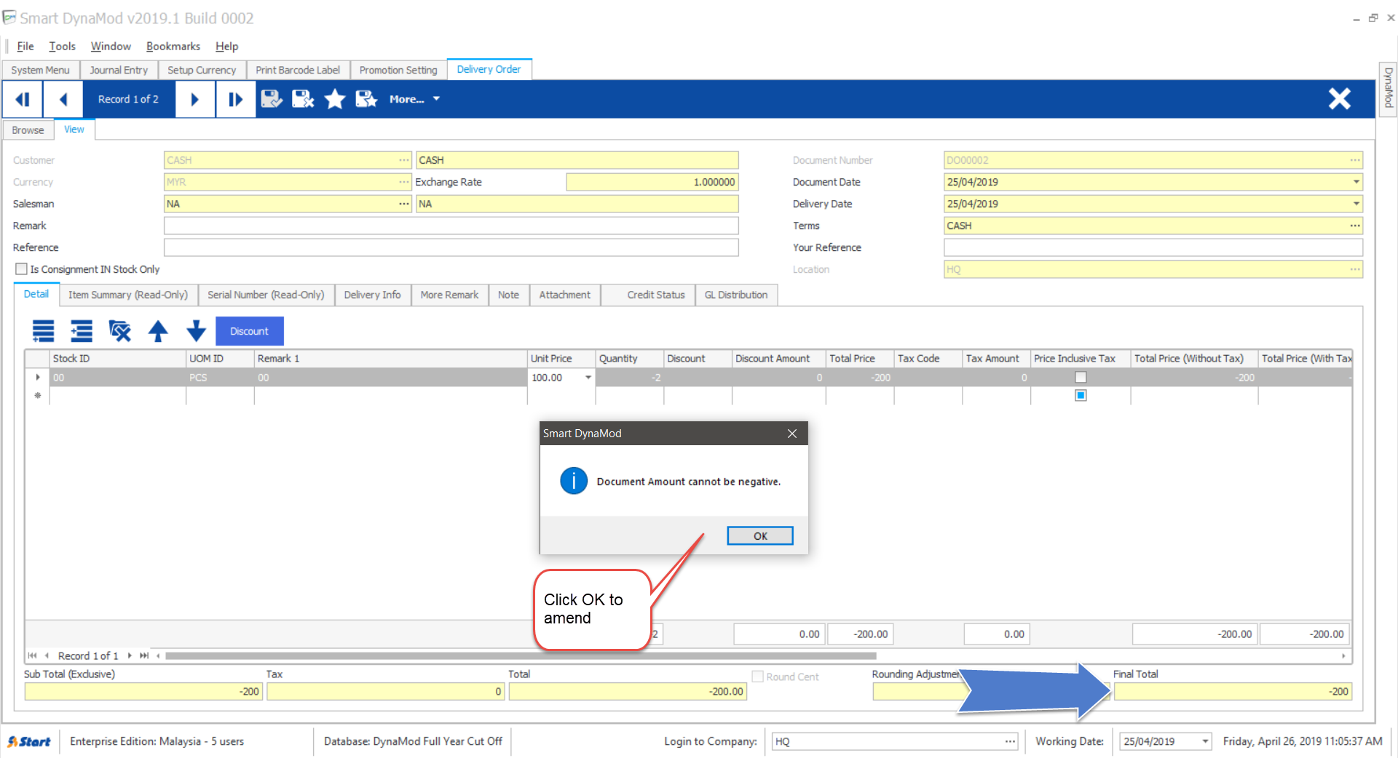Open the GL Distribution tab
1398x758 pixels.
[736, 295]
